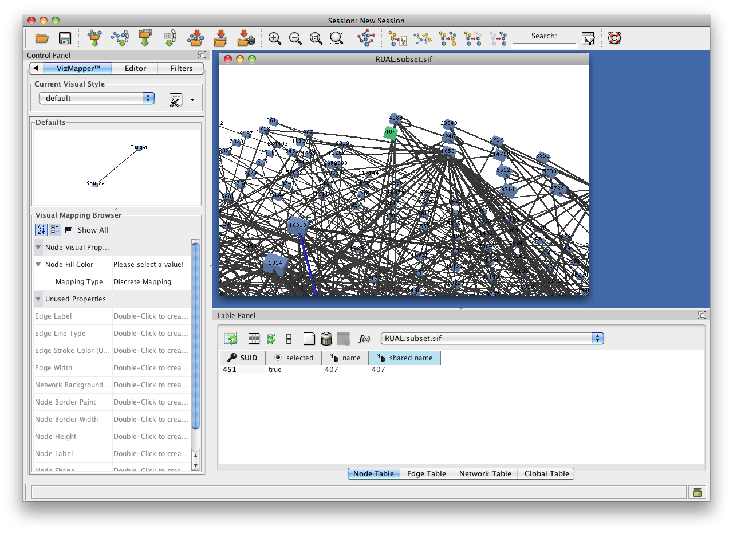This screenshot has height=533, width=733.
Task: Click the trash can icon in Table Panel
Action: coord(326,339)
